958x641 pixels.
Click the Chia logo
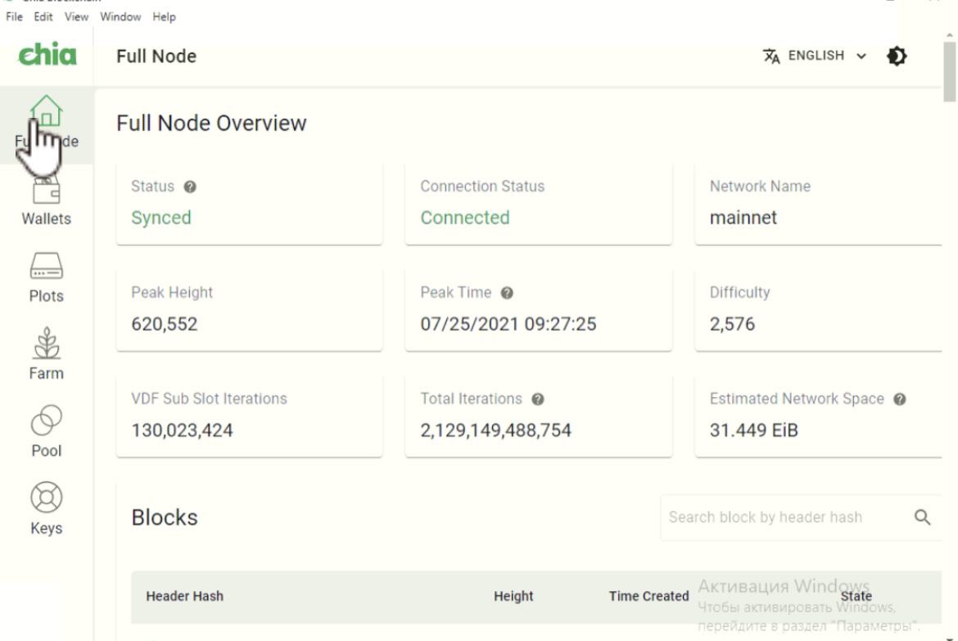(x=47, y=54)
